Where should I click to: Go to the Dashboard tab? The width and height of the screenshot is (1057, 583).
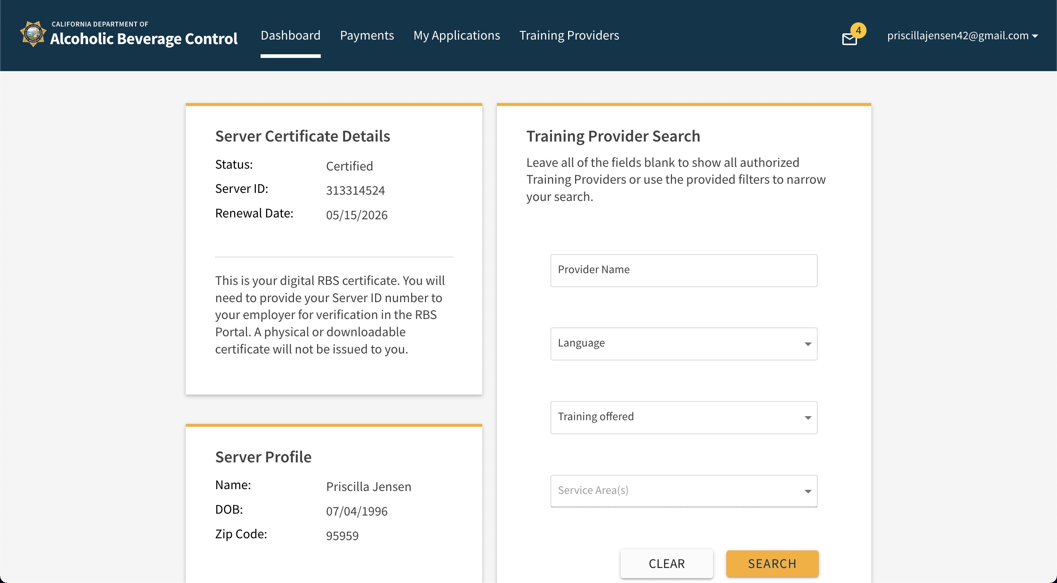coord(290,35)
